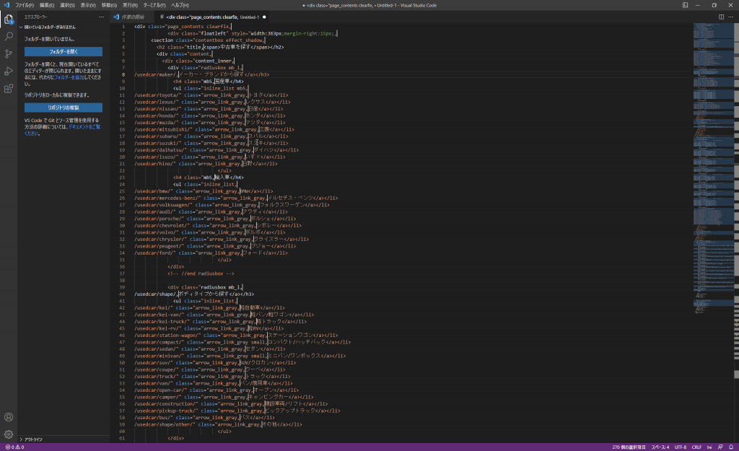Open the ファイル(F) menu
This screenshot has width=739, height=451.
[x=25, y=5]
